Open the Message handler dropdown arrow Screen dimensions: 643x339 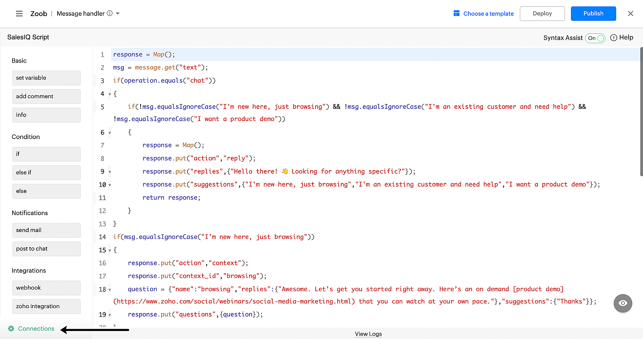coord(118,13)
